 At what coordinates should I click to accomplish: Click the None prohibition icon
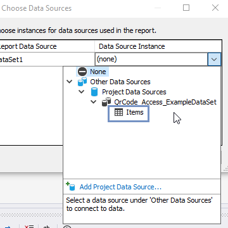(82, 72)
